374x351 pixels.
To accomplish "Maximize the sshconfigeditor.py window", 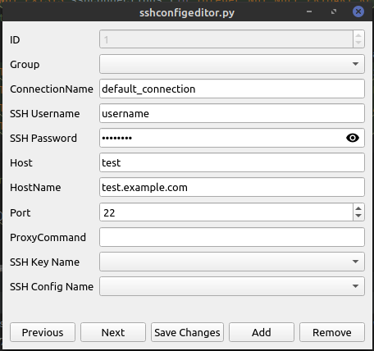I will 334,11.
